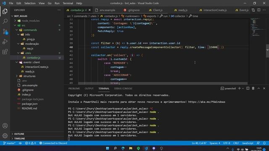Open Source Control view in activity bar
The image size is (269, 151).
(x=5, y=31)
